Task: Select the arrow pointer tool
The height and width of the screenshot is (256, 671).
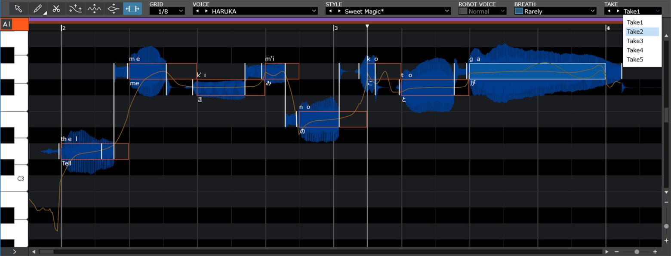Action: (x=18, y=8)
